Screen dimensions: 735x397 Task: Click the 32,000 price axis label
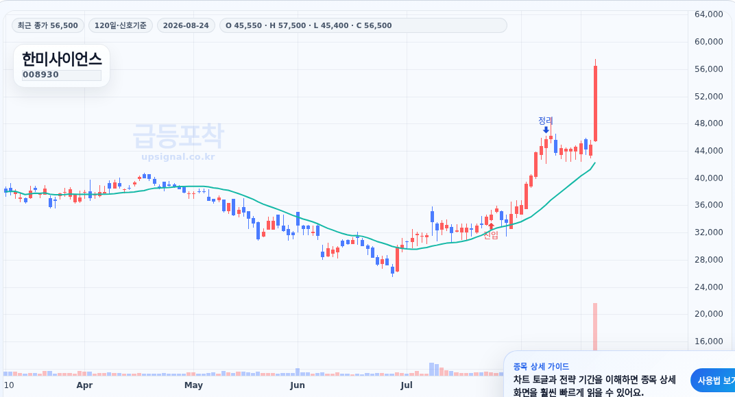click(x=708, y=232)
